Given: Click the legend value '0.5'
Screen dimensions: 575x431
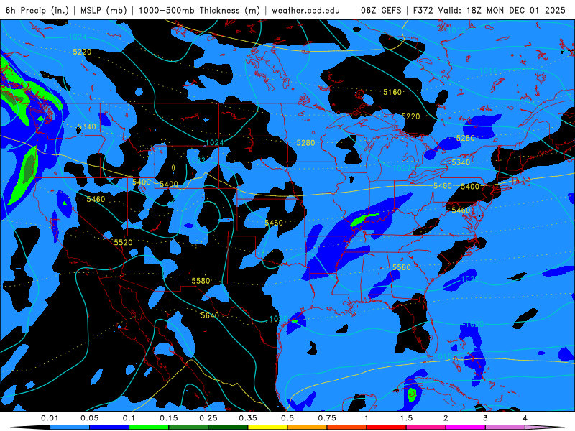Looking at the screenshot, I should click(287, 418).
